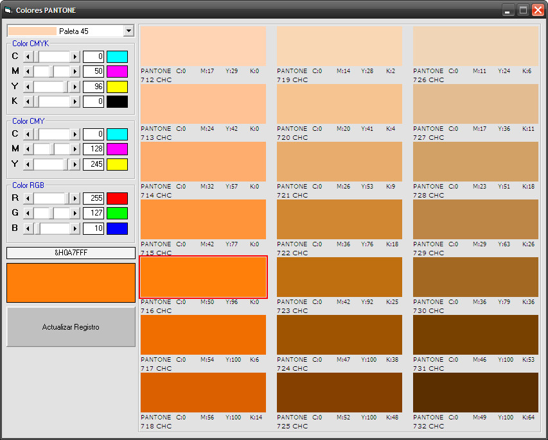The height and width of the screenshot is (440, 548).
Task: Select the PANTONE 723 CHC swatch
Action: point(339,277)
